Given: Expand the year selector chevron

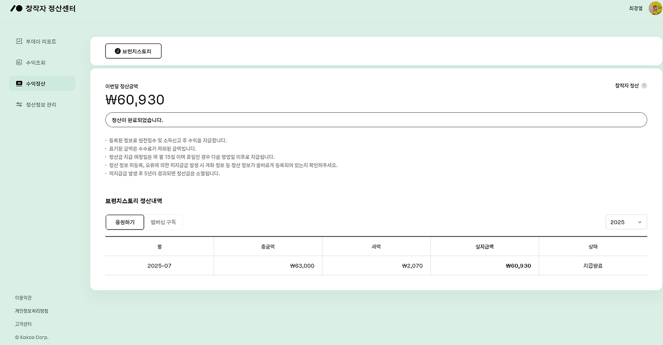Looking at the screenshot, I should (x=640, y=221).
